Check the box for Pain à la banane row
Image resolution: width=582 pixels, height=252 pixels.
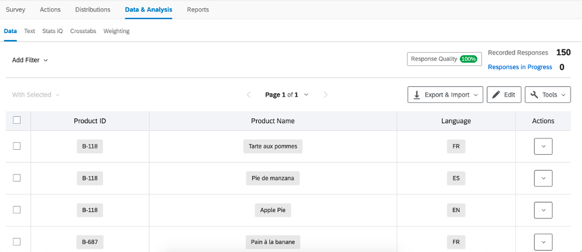(17, 242)
